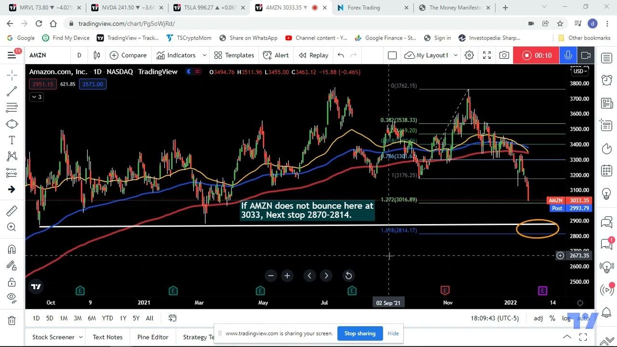
Task: Select the arrow icon tool
Action: coord(12,189)
